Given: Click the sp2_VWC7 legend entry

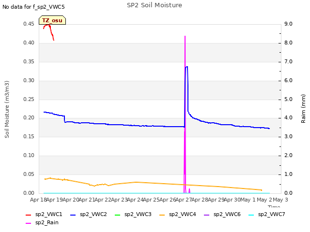Looking at the screenshot, I should click(267, 214).
